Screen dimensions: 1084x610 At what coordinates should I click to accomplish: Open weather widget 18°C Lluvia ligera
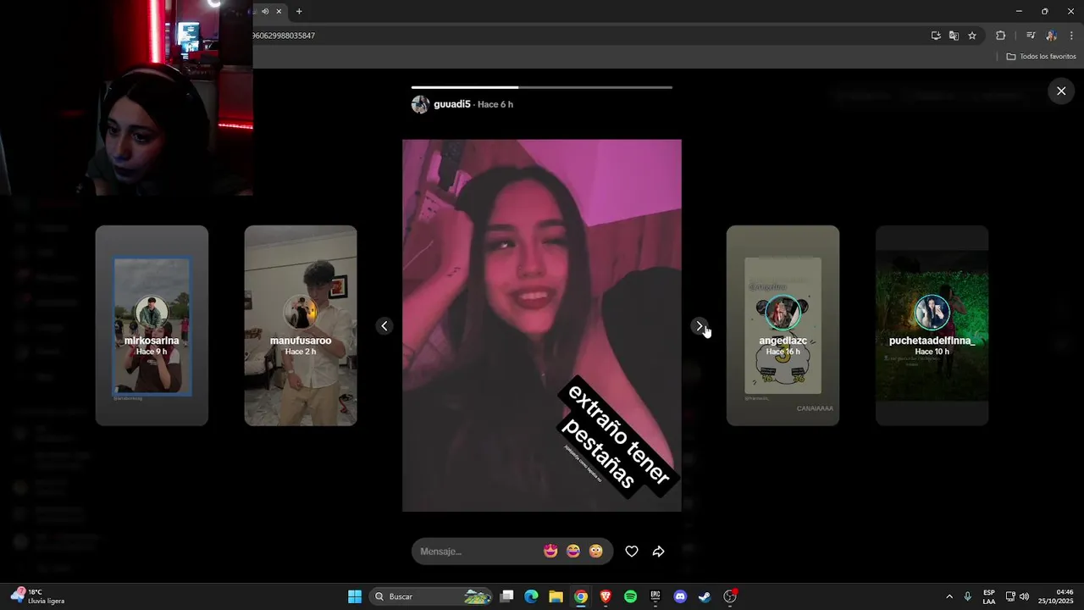(x=38, y=596)
